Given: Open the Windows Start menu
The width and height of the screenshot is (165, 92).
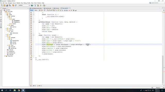Looking at the screenshot, I should tap(2, 90).
